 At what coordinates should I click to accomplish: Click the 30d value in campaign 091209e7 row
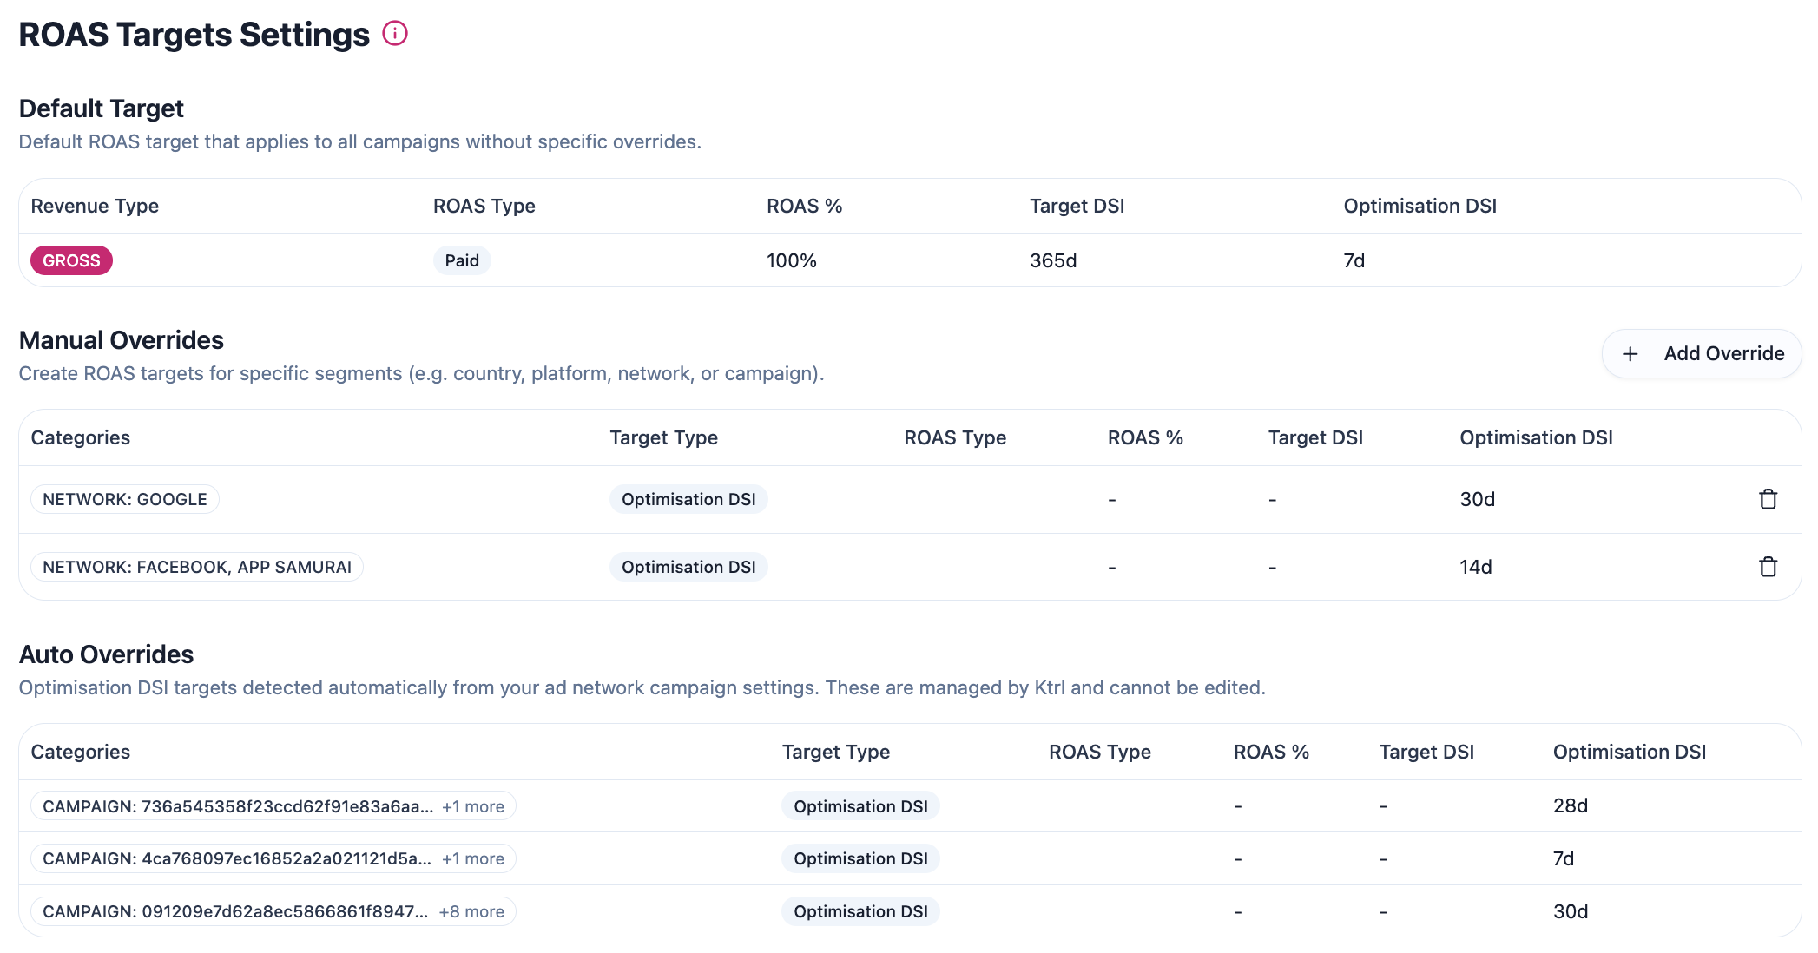pos(1571,911)
